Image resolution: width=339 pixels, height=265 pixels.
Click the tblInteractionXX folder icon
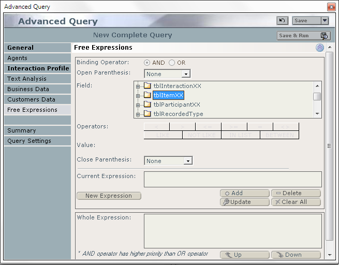pos(147,86)
